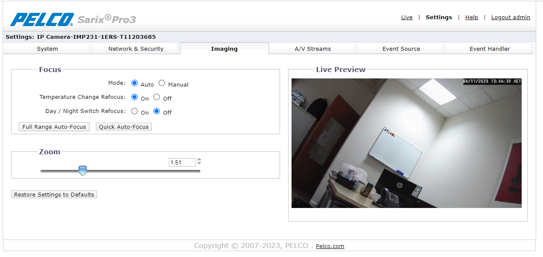Image resolution: width=543 pixels, height=257 pixels.
Task: Disable Temperature Change Refocus
Action: pyautogui.click(x=156, y=97)
